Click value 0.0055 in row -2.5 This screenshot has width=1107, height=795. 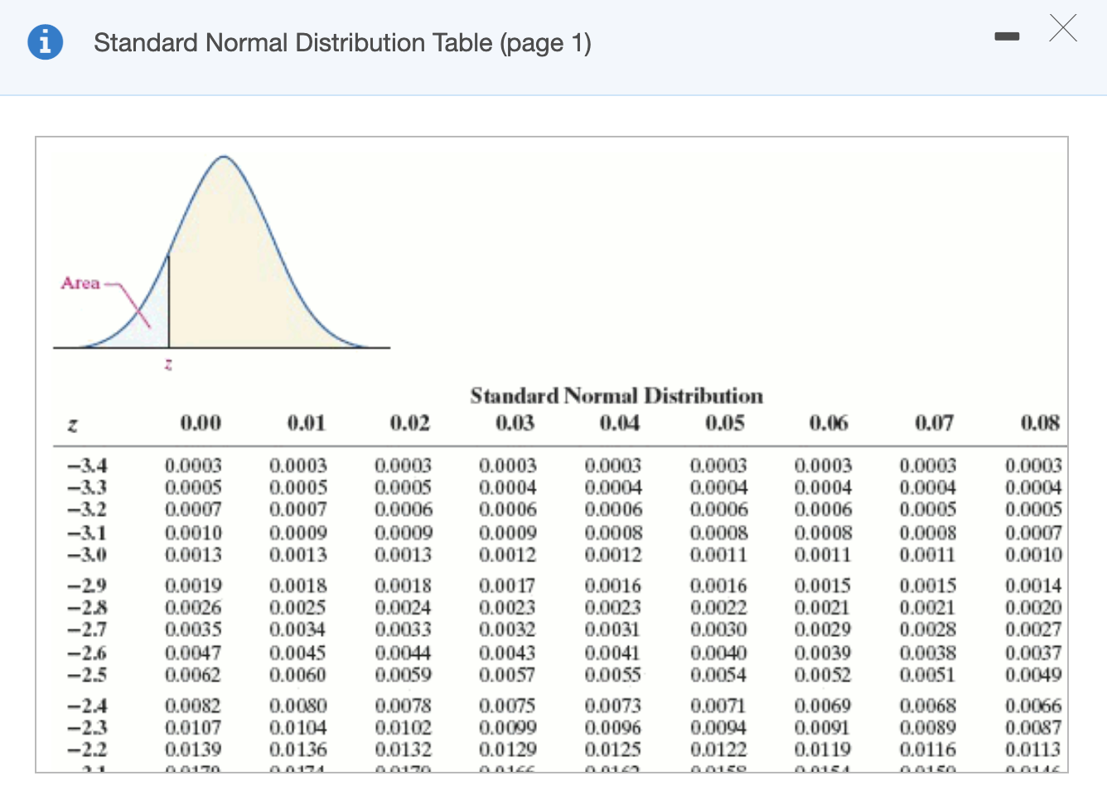[613, 674]
